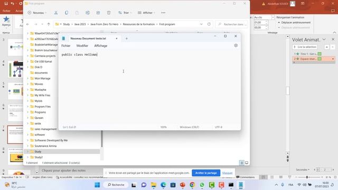338x190 pixels.
Task: Select slide 7 thumbnail in PowerPoint
Action: (x=15, y=135)
